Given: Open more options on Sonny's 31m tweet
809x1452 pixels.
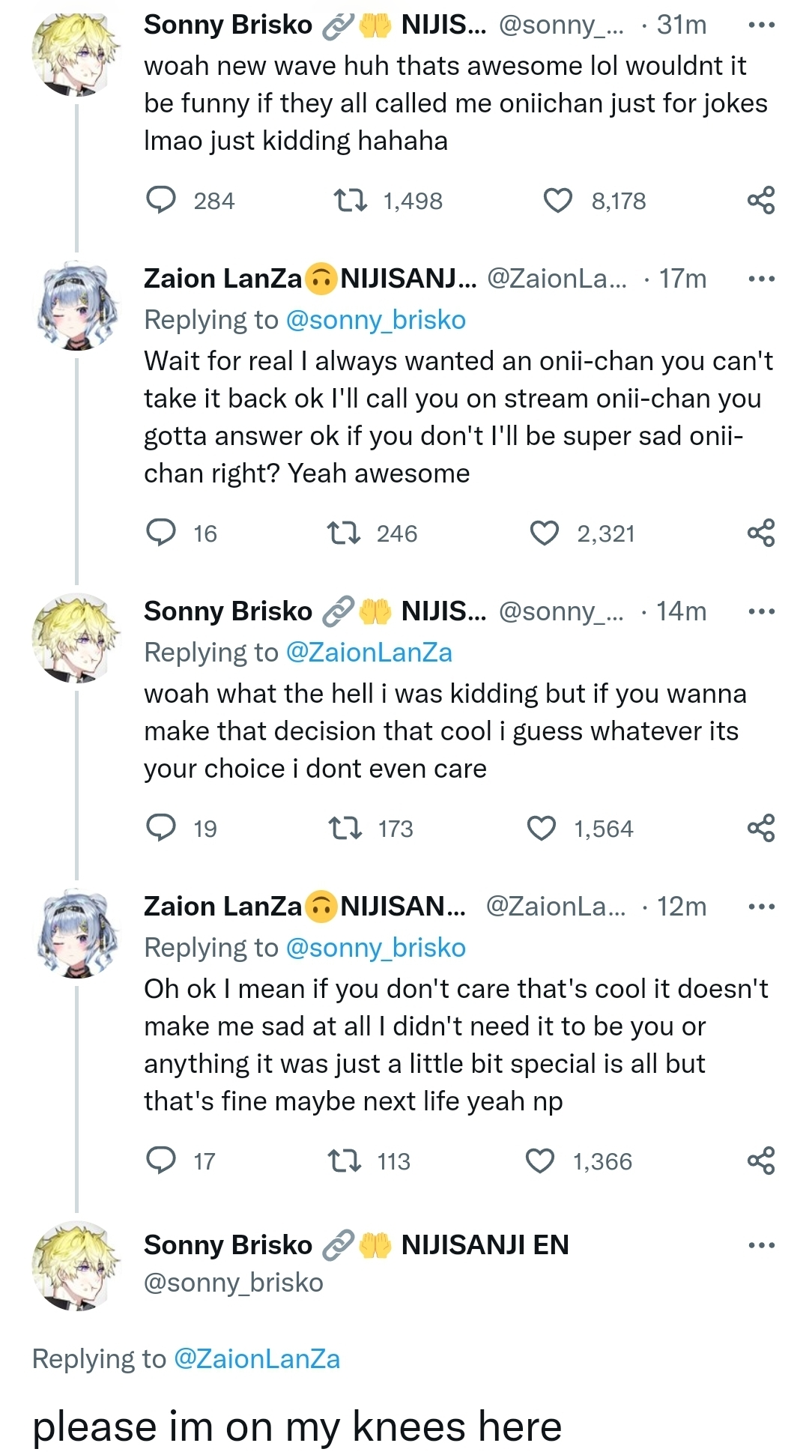Looking at the screenshot, I should (x=761, y=25).
